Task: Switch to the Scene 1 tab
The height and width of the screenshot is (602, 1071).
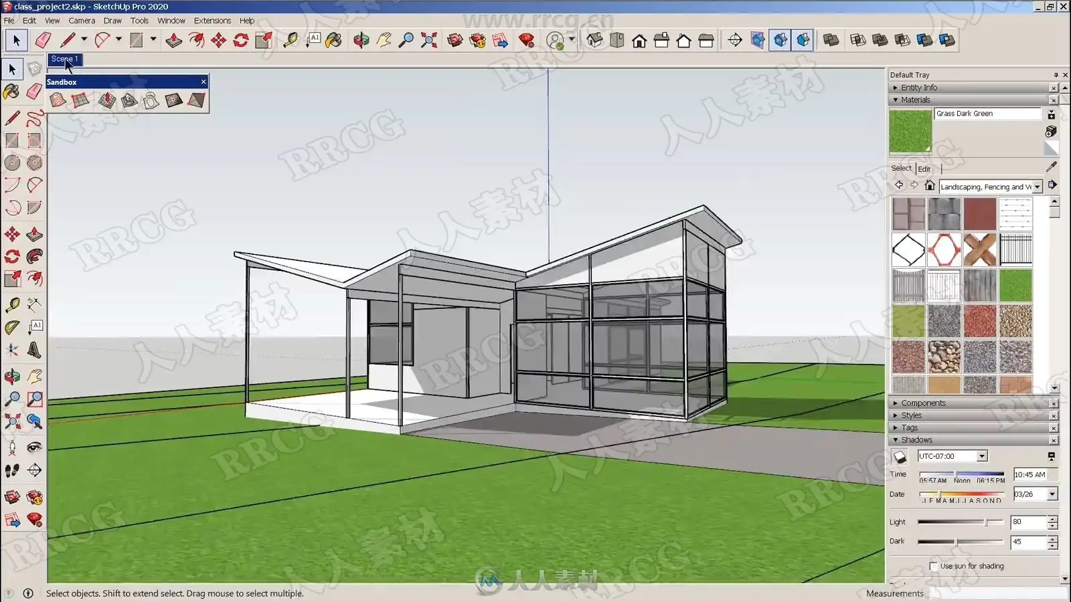Action: point(64,59)
